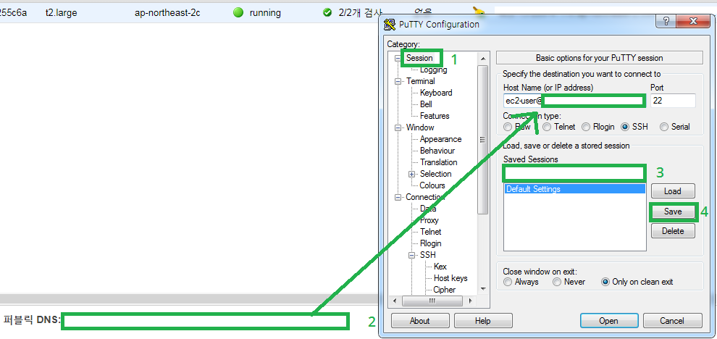
Task: Click the tree horizontal scroll left arrow
Action: coord(394,301)
